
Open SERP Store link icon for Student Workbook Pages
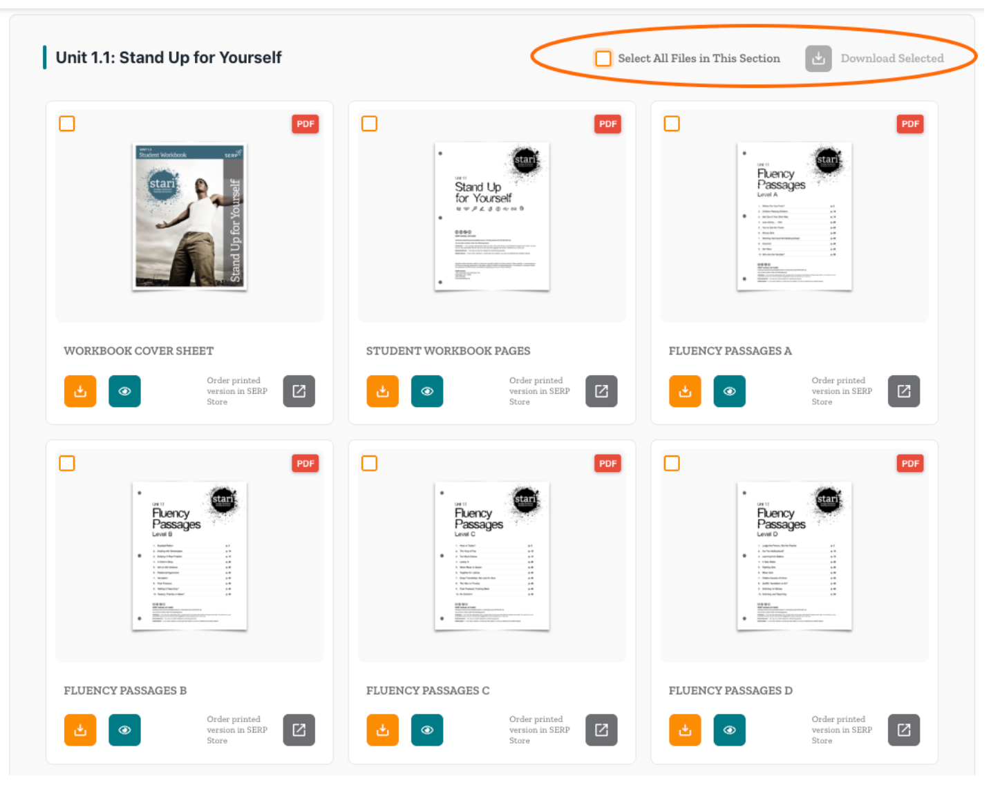pos(601,391)
